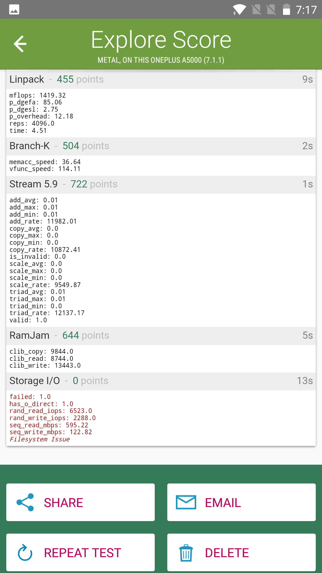Image resolution: width=322 pixels, height=573 pixels.
Task: Tap the failed: 1.0 line
Action: click(30, 397)
